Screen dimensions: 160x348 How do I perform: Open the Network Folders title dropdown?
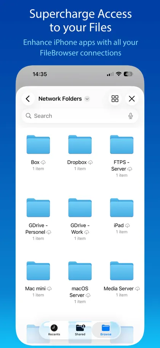[87, 99]
